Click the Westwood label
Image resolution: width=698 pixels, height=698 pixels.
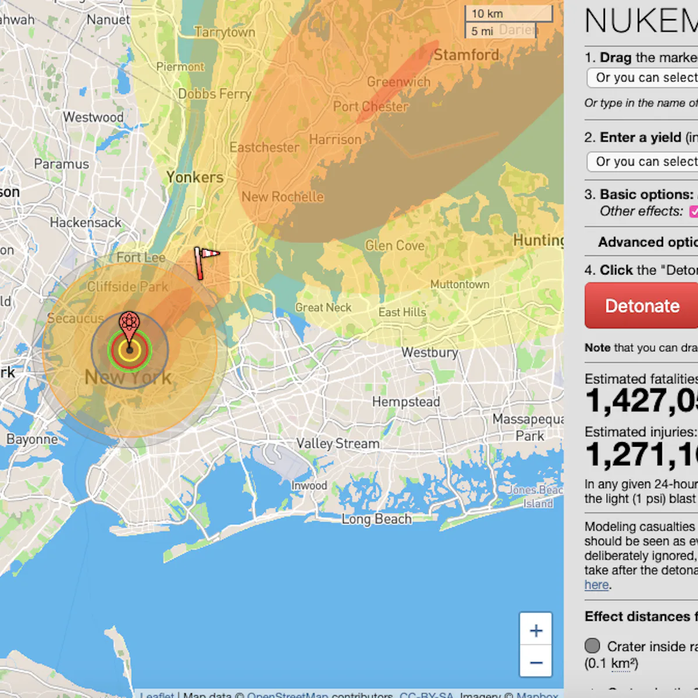[93, 117]
